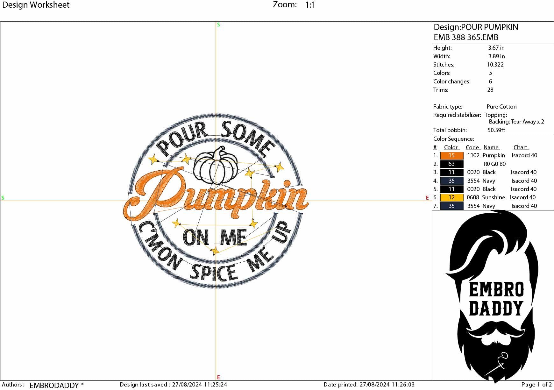The height and width of the screenshot is (390, 554).
Task: Click the 'Color' column header
Action: pyautogui.click(x=451, y=147)
